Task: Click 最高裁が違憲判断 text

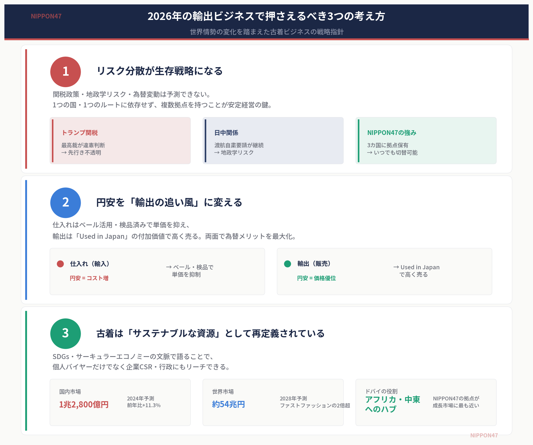Action: point(83,145)
